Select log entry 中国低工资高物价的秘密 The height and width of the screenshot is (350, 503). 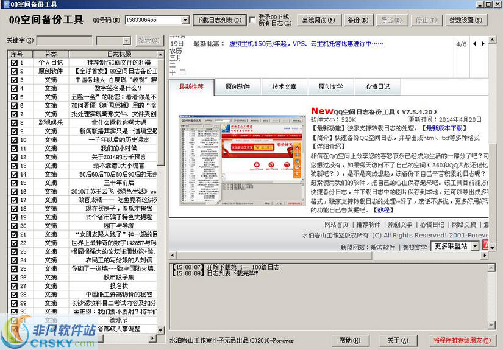(x=119, y=295)
